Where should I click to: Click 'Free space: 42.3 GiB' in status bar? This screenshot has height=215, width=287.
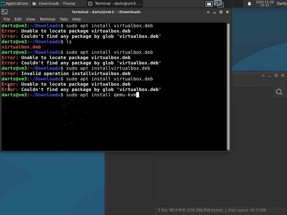pyautogui.click(x=247, y=210)
